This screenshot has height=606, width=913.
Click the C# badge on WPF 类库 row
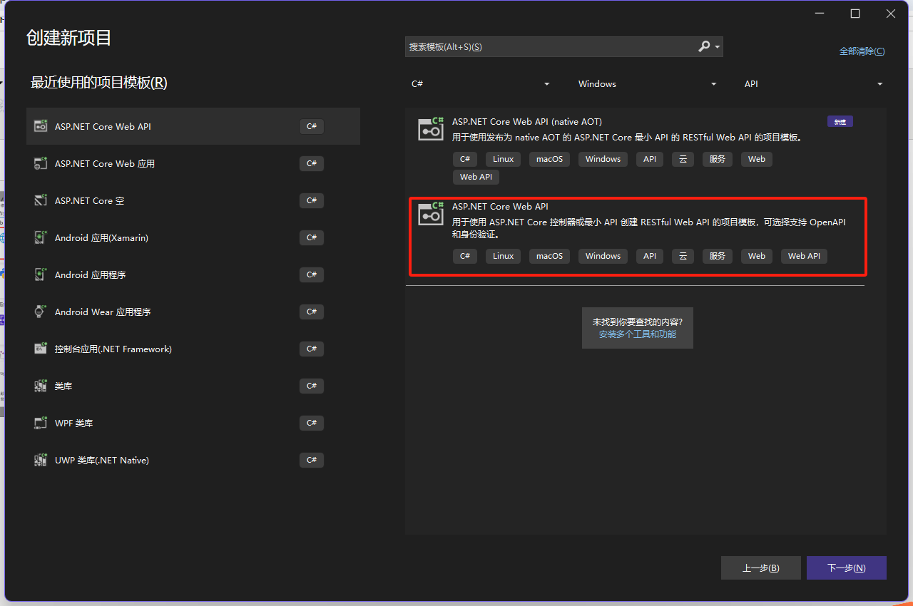point(312,423)
